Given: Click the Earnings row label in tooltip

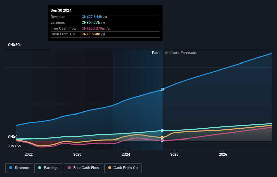Looking at the screenshot, I should click(x=58, y=22).
